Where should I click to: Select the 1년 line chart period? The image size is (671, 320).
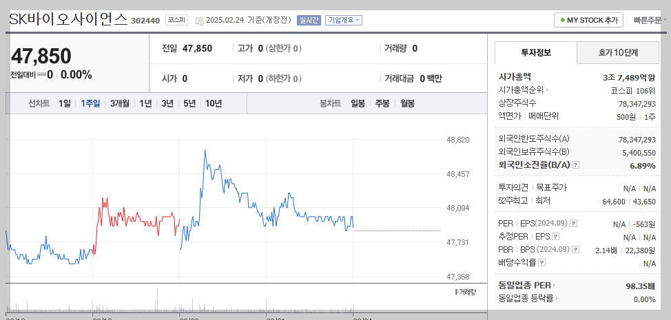coord(145,103)
